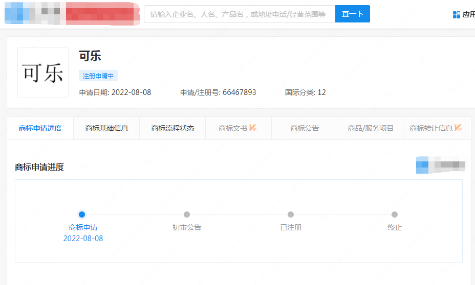Select the 商标公告 tab
Viewport: 475px width, 285px height.
pos(305,129)
